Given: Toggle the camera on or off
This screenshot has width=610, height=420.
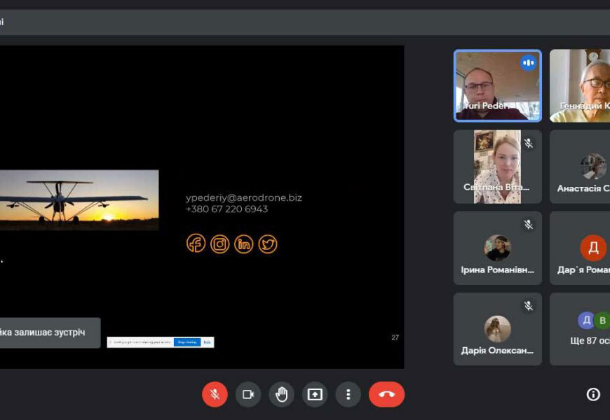Looking at the screenshot, I should (x=248, y=394).
